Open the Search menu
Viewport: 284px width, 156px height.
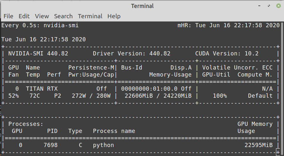tap(63, 16)
